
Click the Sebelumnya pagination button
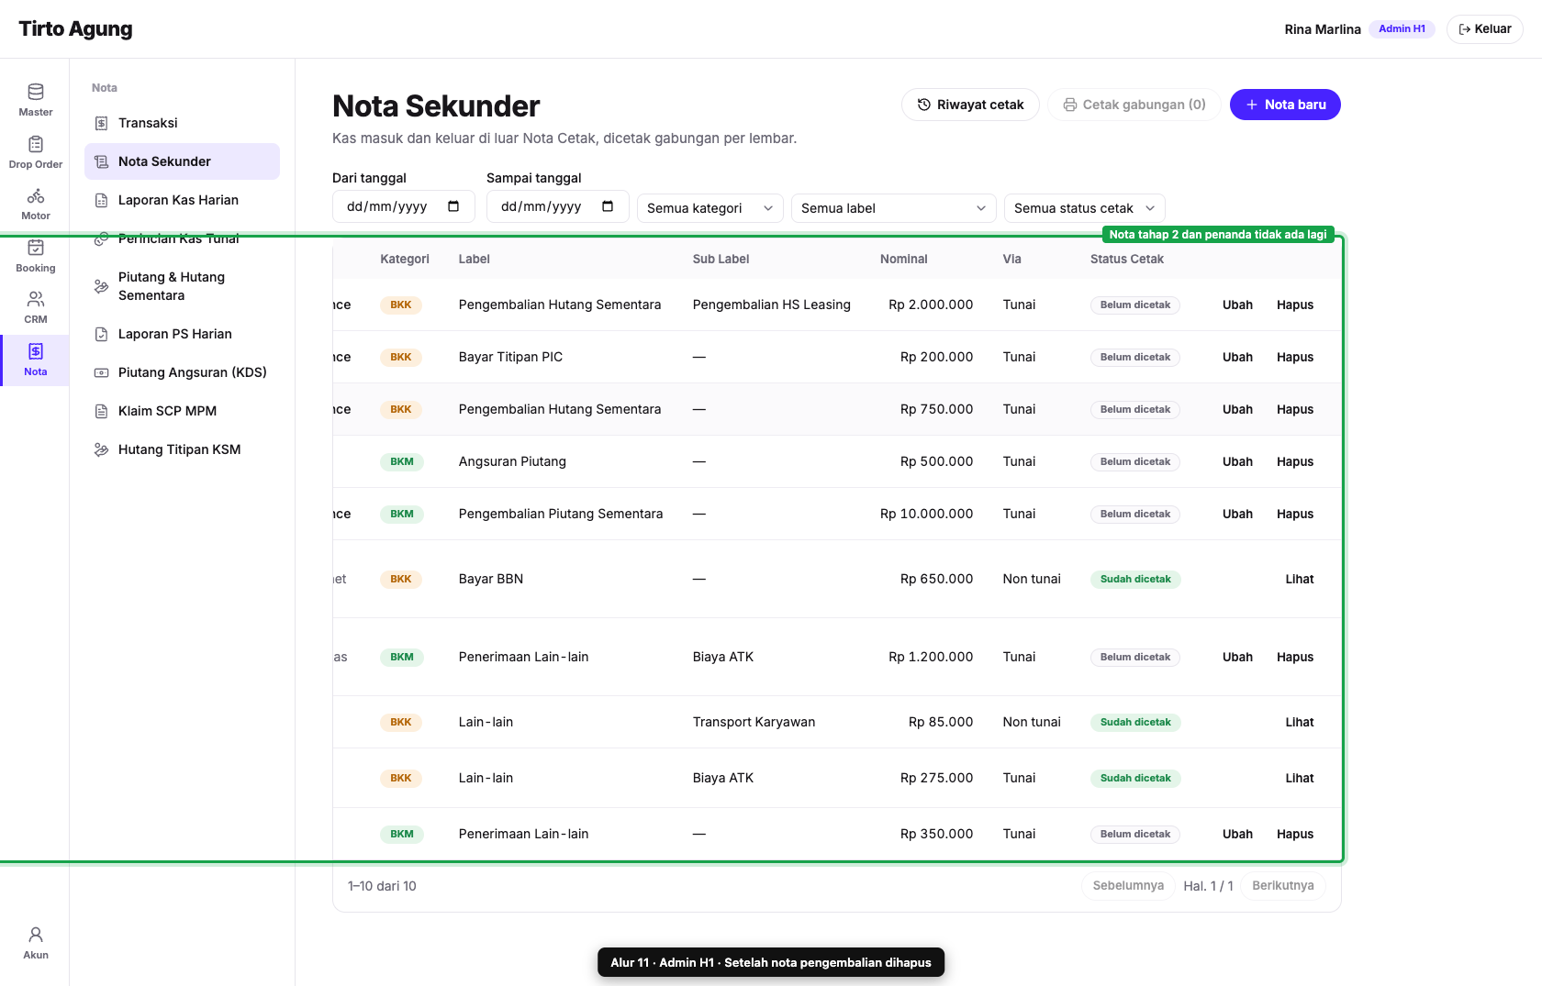click(1128, 886)
